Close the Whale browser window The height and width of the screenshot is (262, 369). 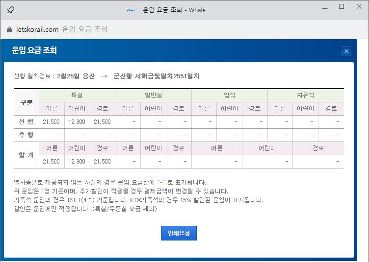coord(359,6)
